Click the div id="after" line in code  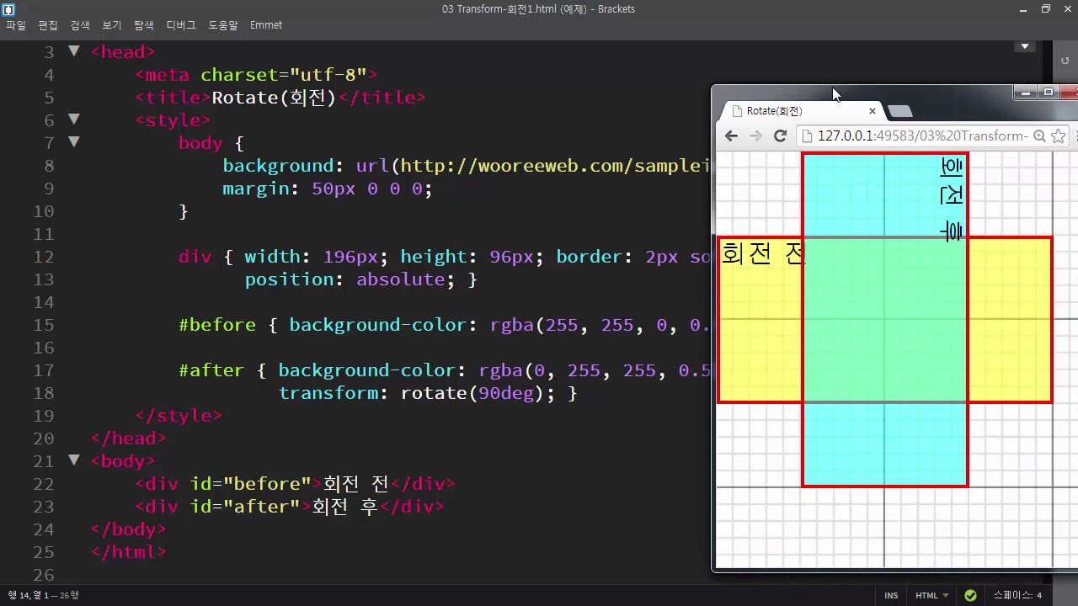tap(289, 507)
